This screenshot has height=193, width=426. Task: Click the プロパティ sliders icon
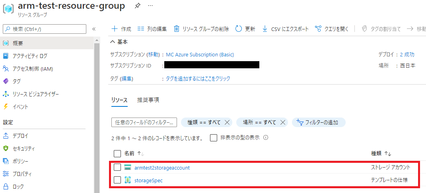coord(6,174)
